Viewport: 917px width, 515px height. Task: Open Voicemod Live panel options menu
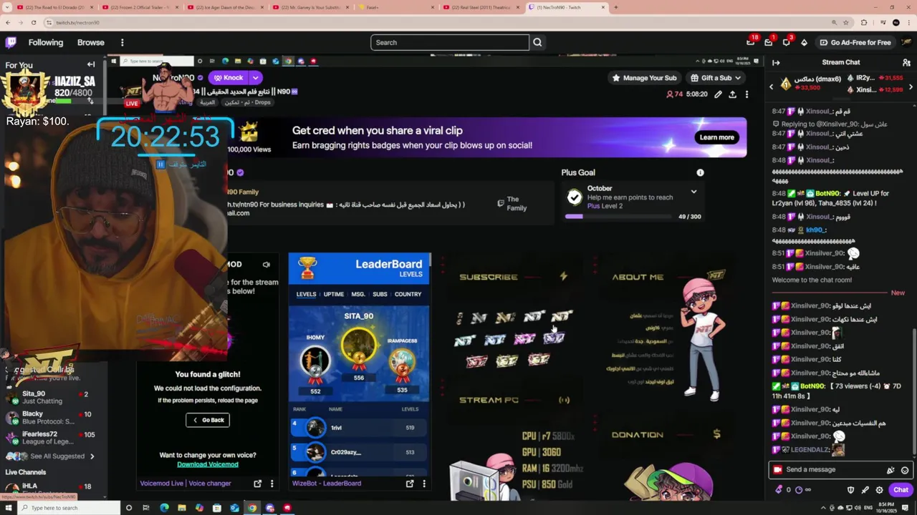(x=272, y=484)
